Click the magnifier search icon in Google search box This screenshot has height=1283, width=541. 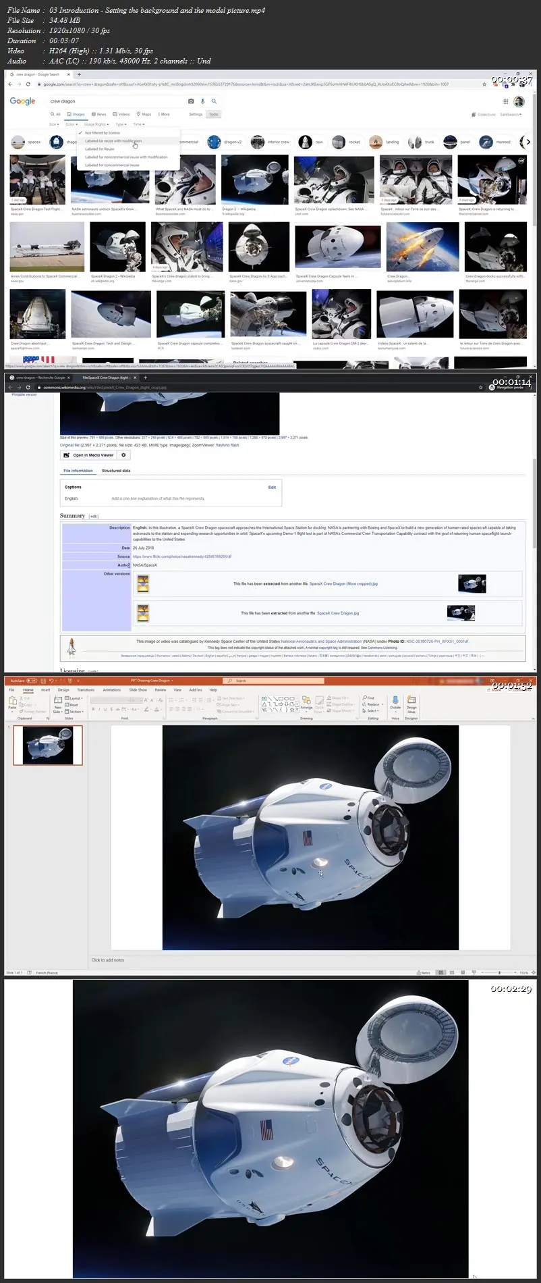pyautogui.click(x=214, y=101)
